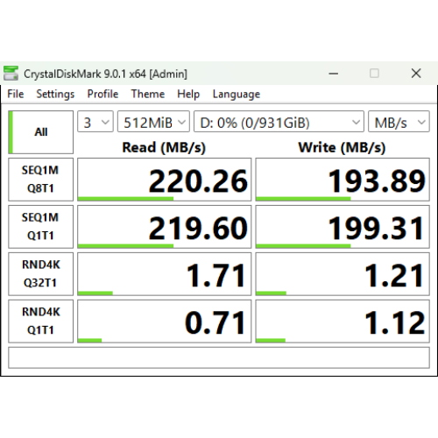
Task: Expand the test count dropdown showing 3
Action: coord(95,122)
